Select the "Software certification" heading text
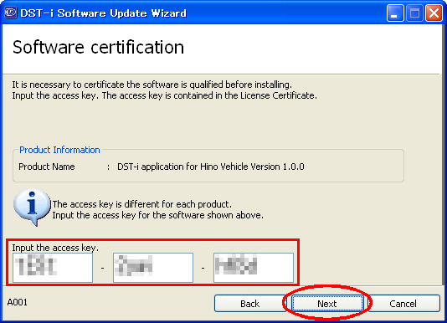 click(98, 47)
